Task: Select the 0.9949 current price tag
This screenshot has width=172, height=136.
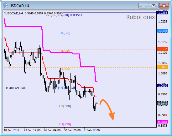Action: coord(163,103)
